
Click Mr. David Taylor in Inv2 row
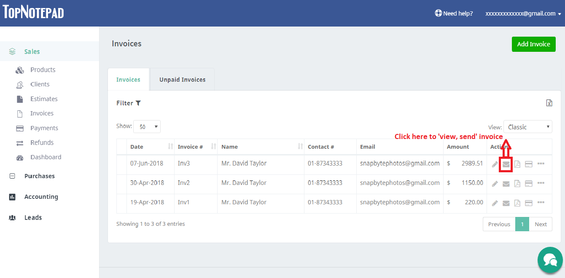[244, 183]
